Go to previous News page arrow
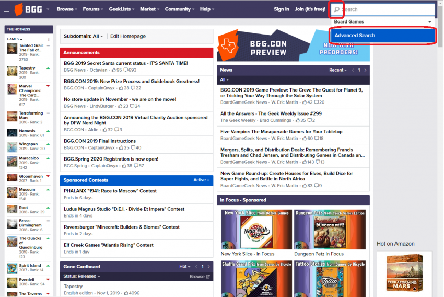 coord(353,70)
